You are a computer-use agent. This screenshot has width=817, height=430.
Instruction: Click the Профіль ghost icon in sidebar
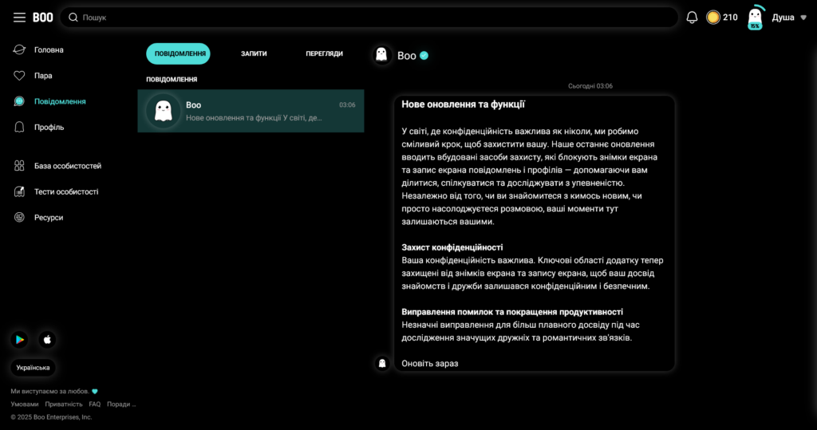tap(20, 127)
